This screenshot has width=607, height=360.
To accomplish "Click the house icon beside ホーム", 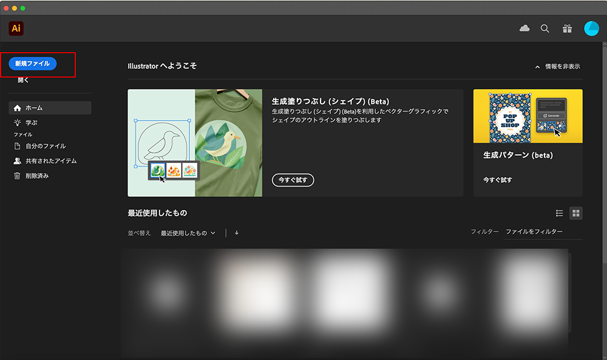I will point(17,108).
